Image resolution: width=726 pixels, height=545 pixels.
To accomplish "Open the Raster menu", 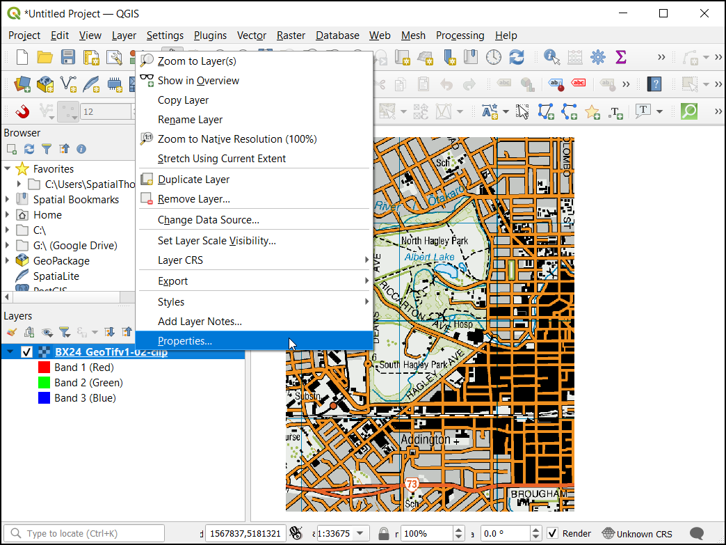I will (x=291, y=35).
